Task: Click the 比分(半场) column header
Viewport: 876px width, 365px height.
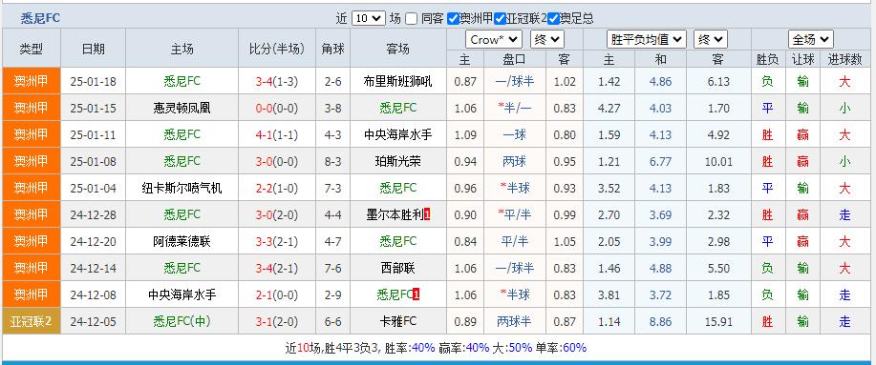Action: 276,49
